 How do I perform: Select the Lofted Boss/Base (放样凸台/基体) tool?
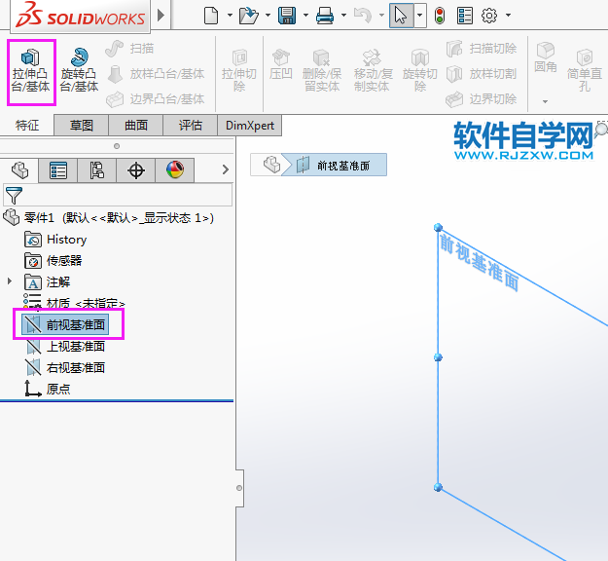156,74
